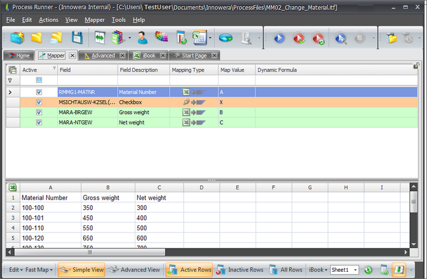Screen dimensions: 427x279
Task: Toggle Active checkbox for MARA-BRGEW field
Action: pos(39,112)
